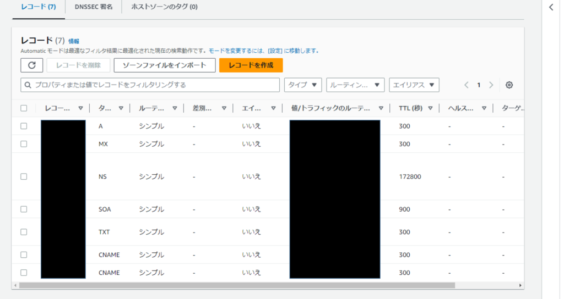
Task: Click the refresh records icon button
Action: [32, 65]
